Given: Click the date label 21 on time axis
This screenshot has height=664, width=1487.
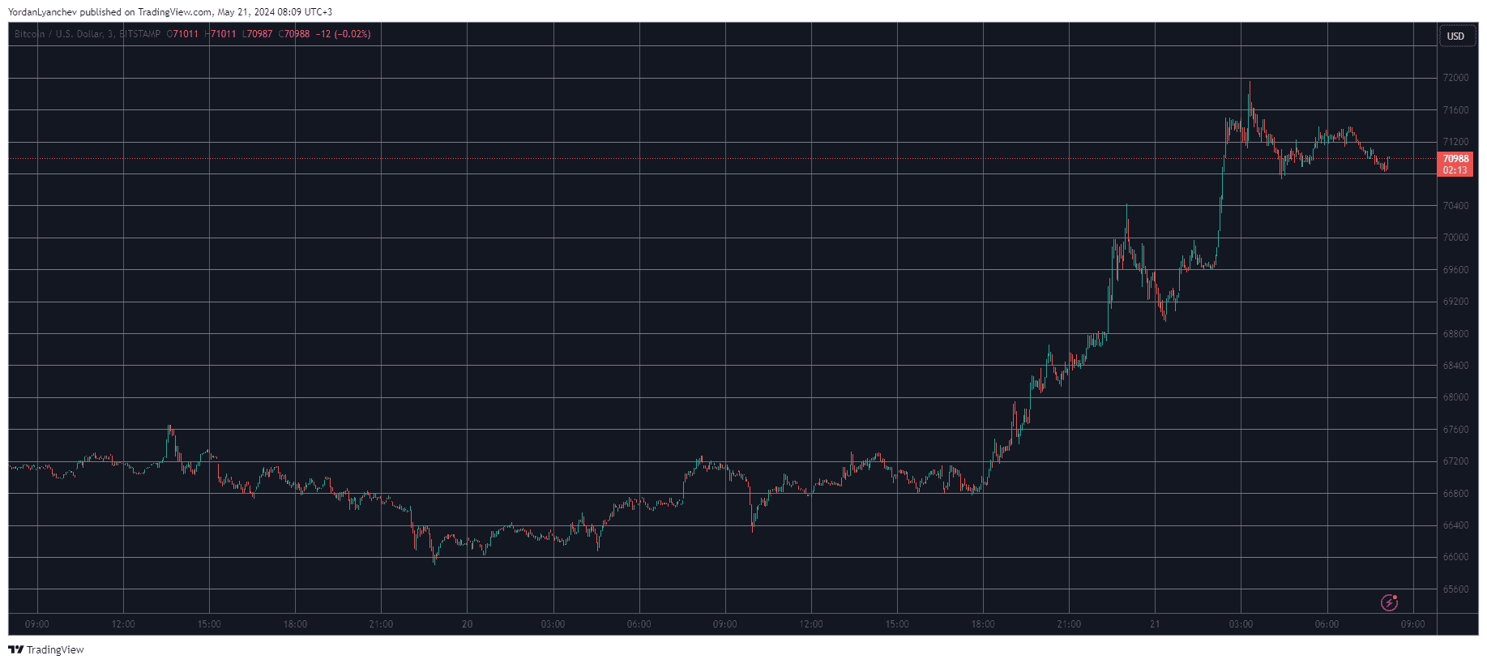Looking at the screenshot, I should [x=1155, y=624].
